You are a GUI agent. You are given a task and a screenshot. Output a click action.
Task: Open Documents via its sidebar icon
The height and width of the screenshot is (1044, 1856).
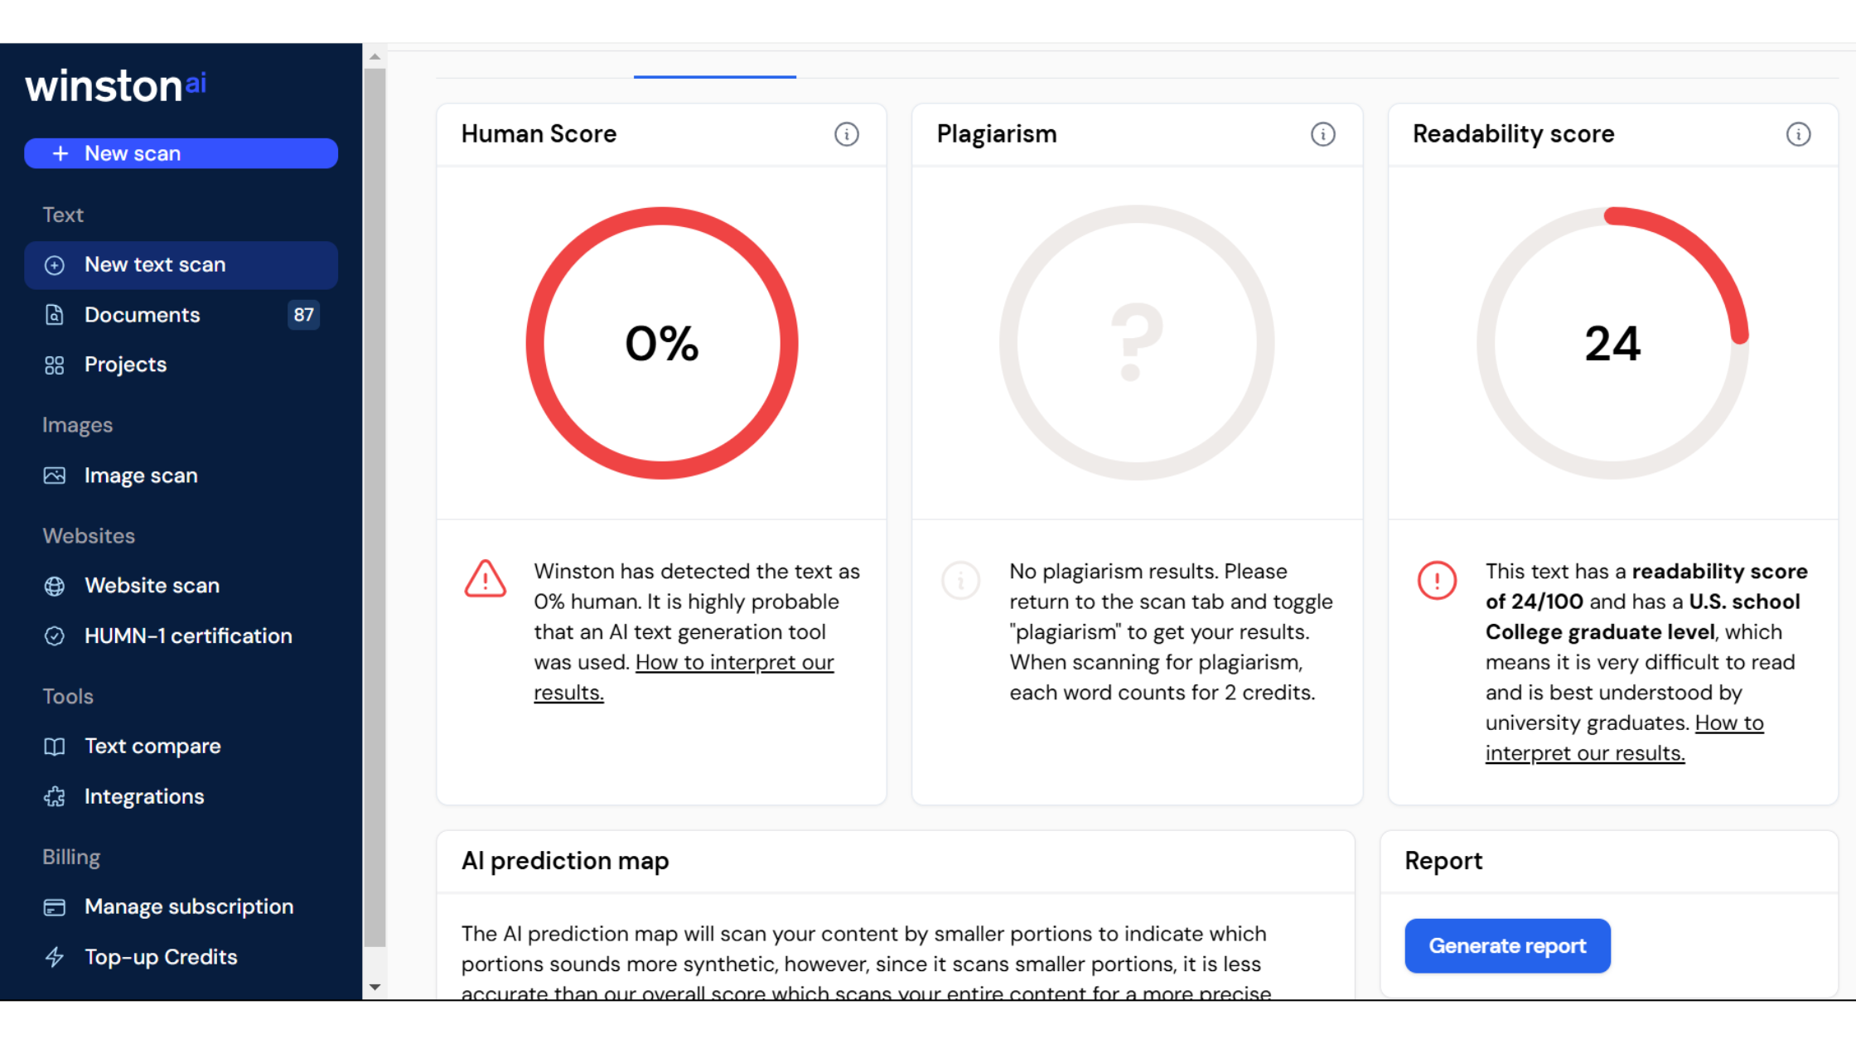55,315
